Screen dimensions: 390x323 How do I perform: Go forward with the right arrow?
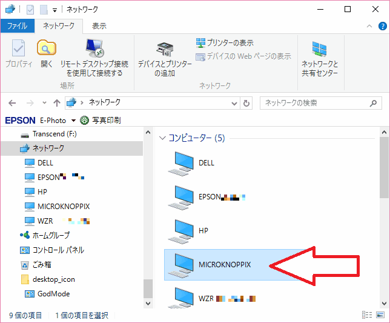(x=30, y=103)
